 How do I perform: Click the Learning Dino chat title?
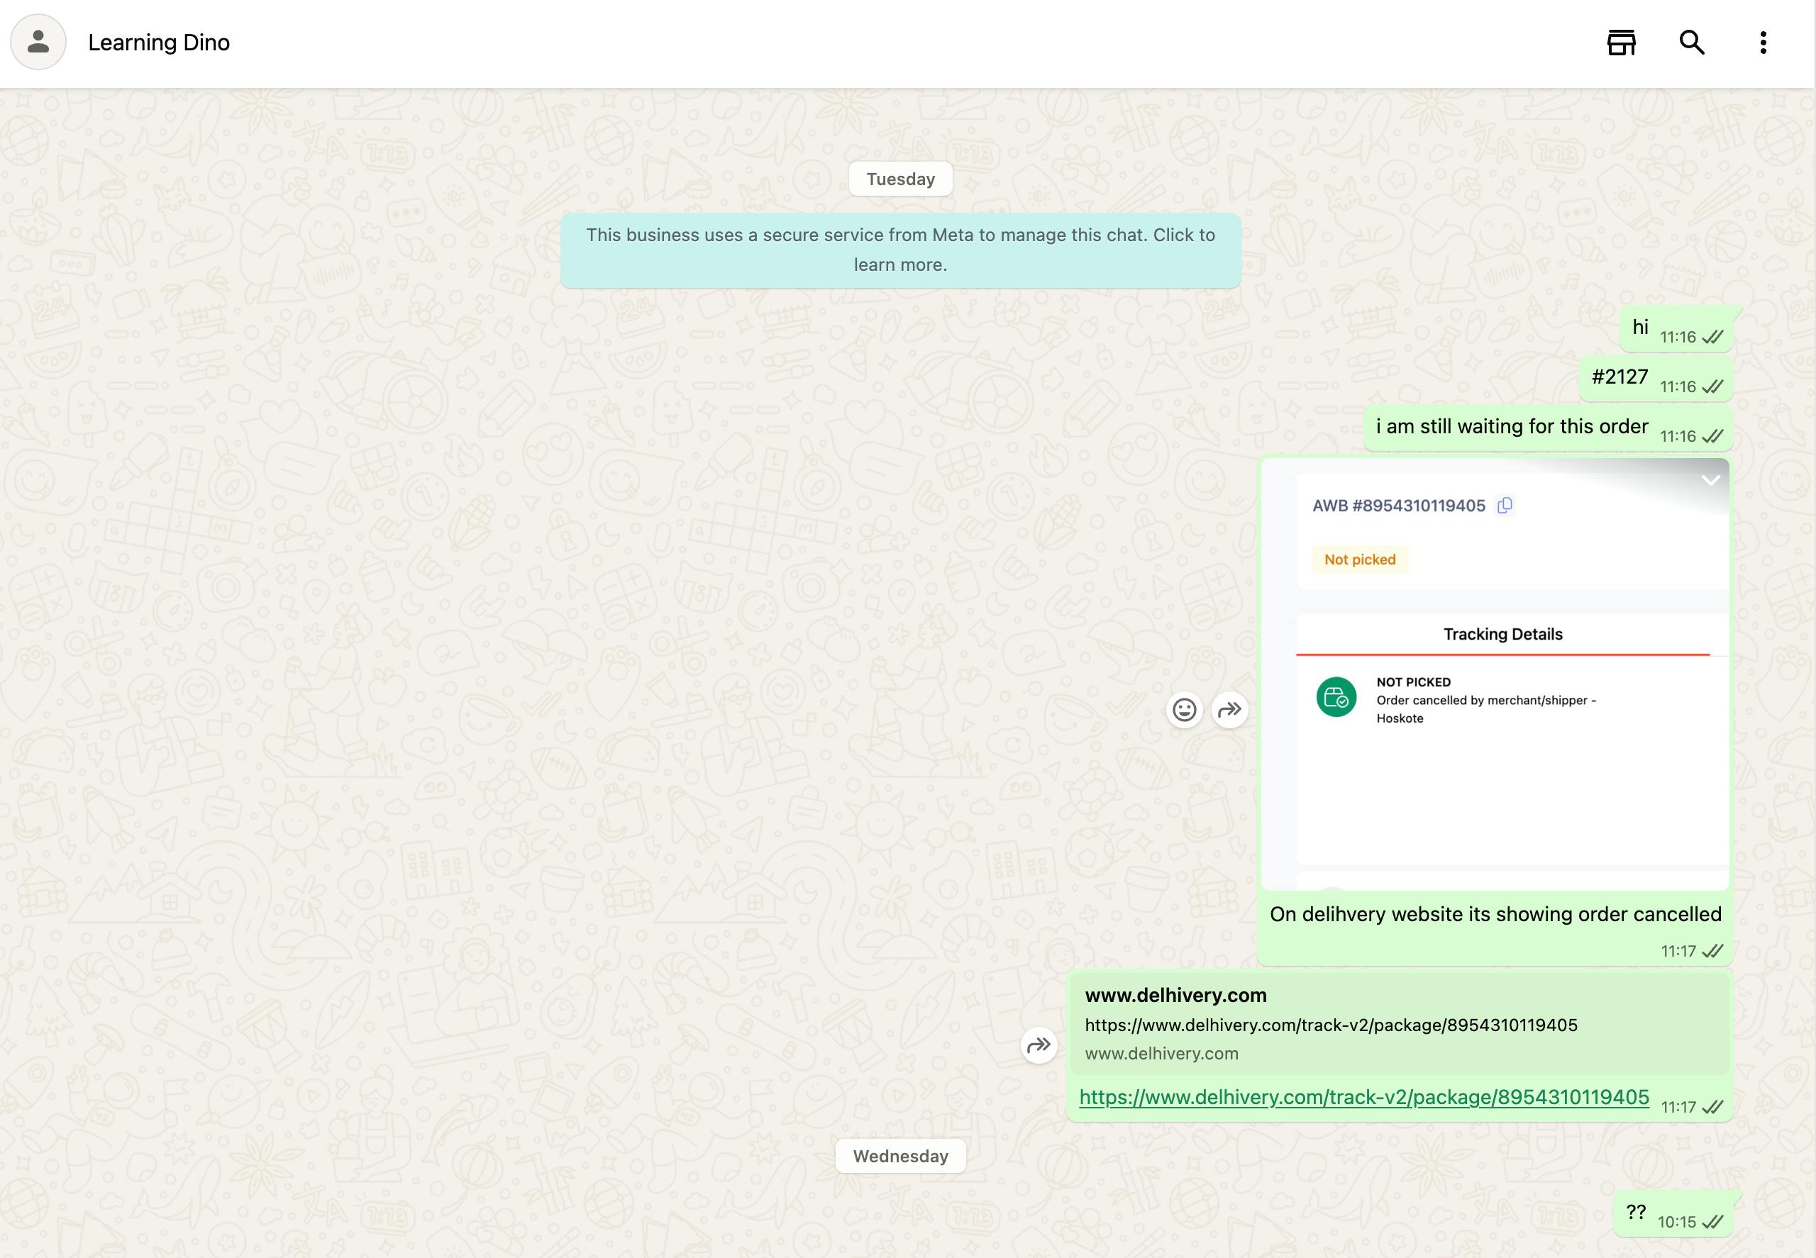(x=160, y=43)
